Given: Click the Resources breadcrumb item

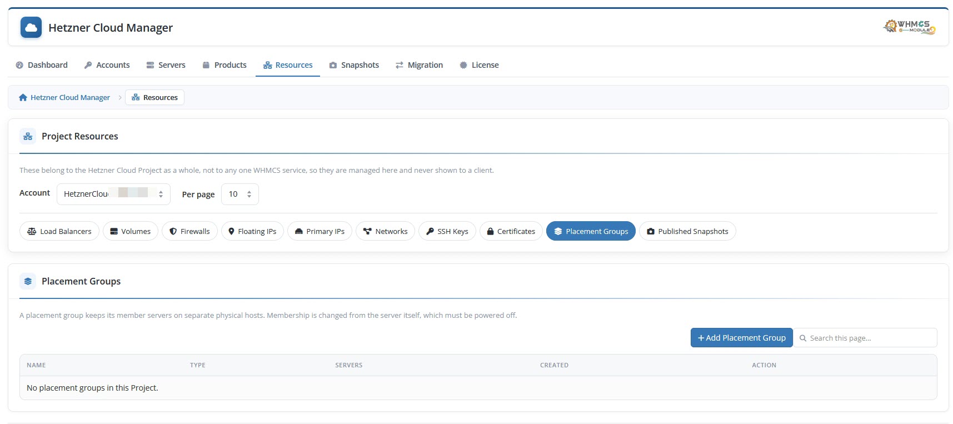Looking at the screenshot, I should 155,97.
